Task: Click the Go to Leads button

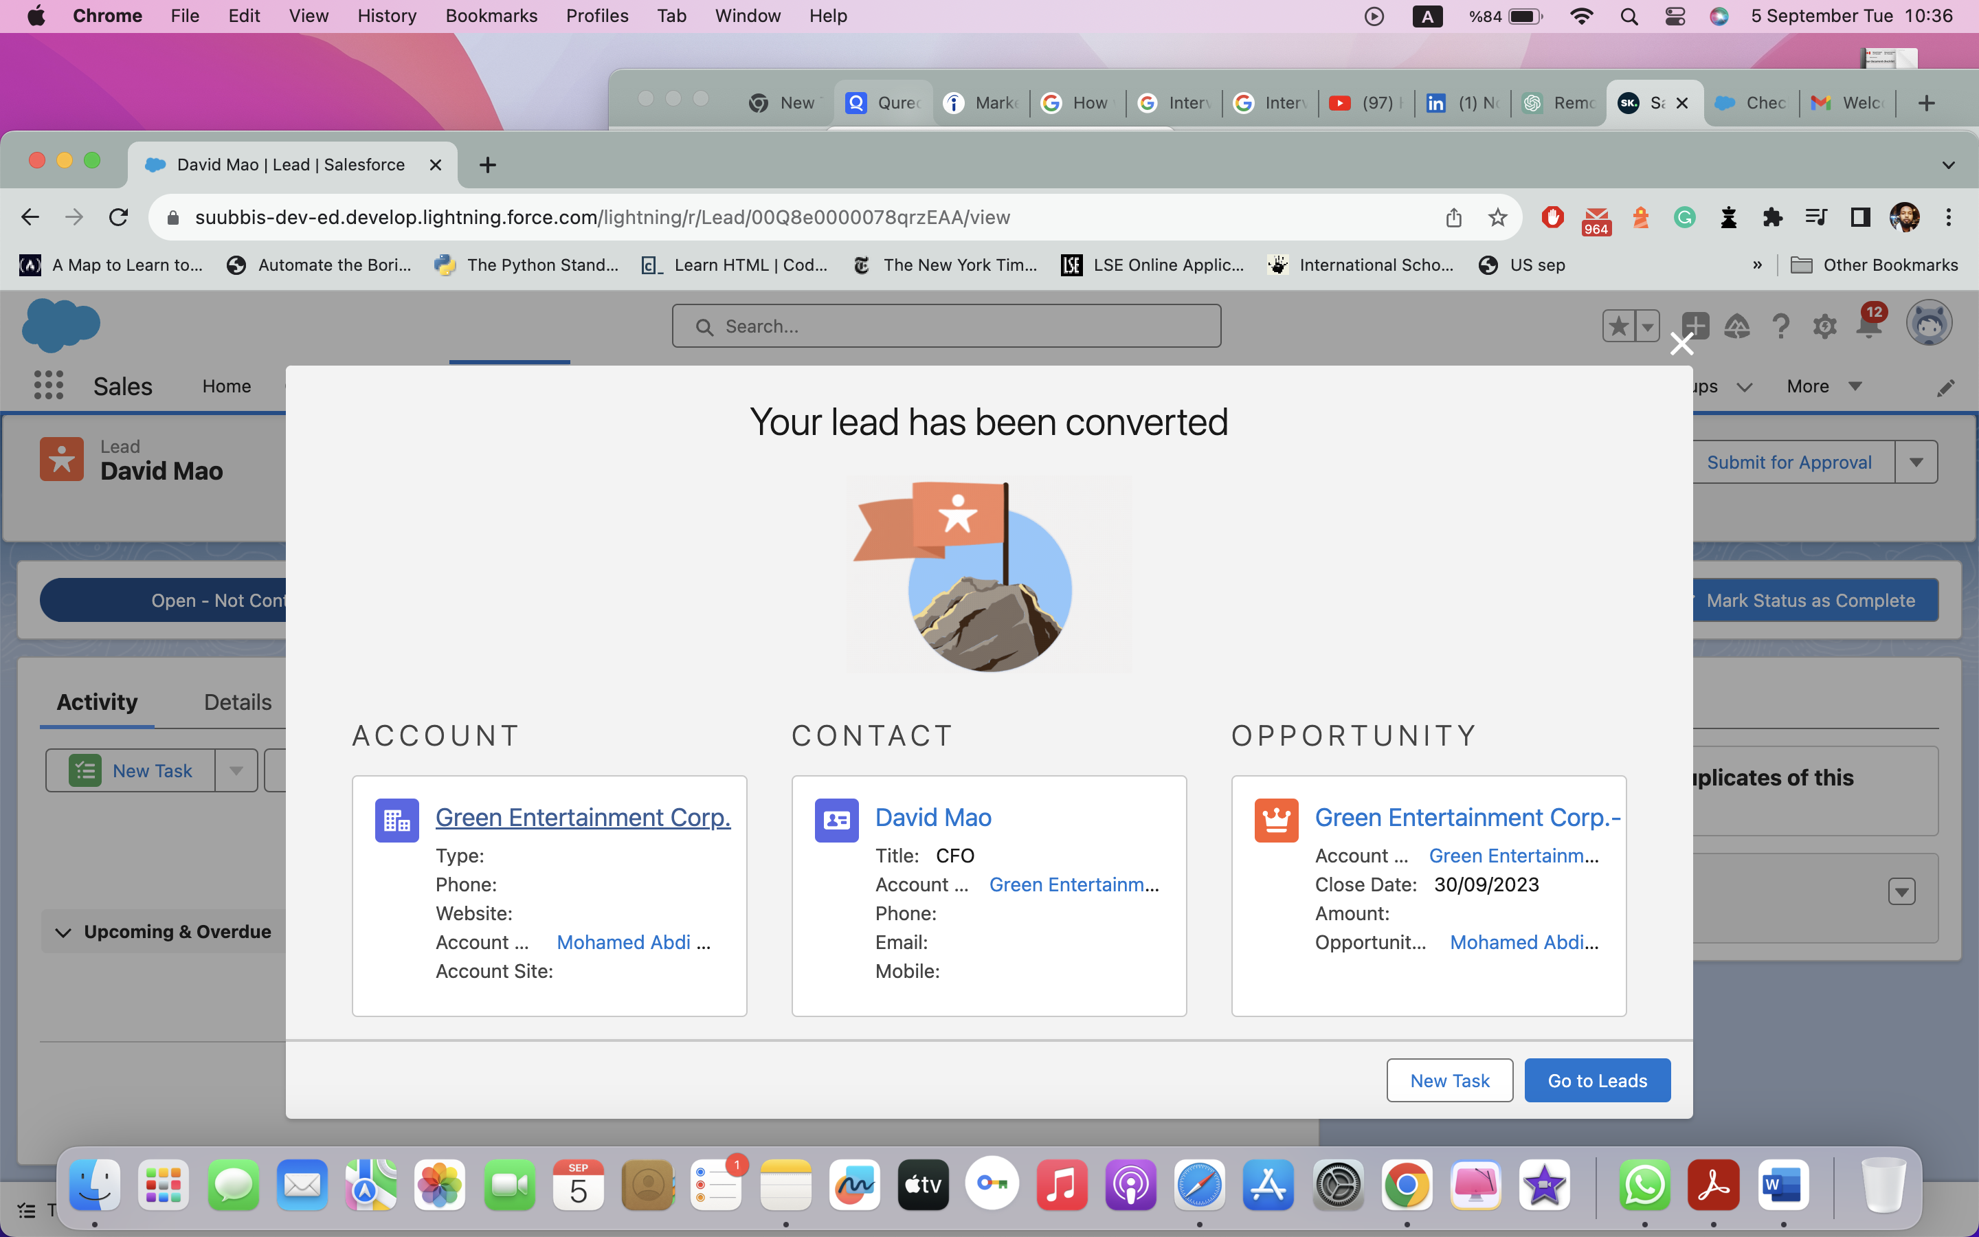Action: point(1597,1080)
